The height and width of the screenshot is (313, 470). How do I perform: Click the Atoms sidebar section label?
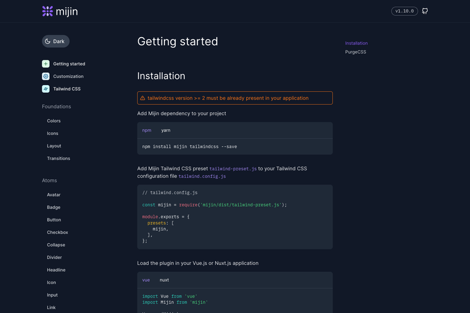tap(49, 181)
